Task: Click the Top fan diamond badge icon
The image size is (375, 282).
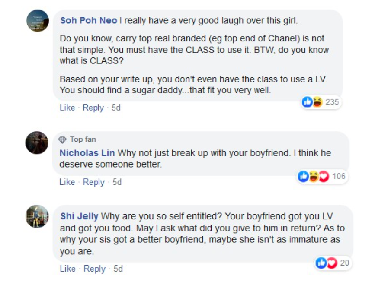Action: (63, 139)
